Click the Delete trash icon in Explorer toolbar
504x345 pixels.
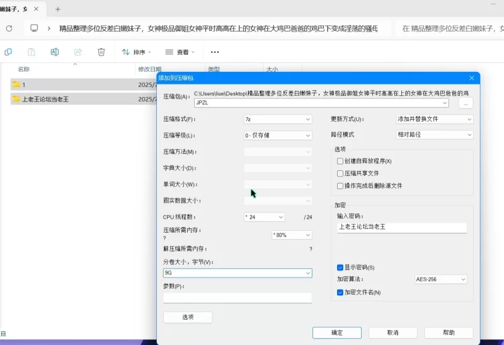coord(101,52)
